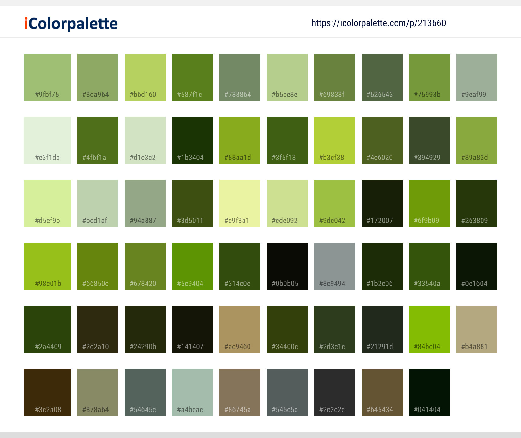Select the #645434 swatch
The height and width of the screenshot is (438, 521).
(382, 392)
